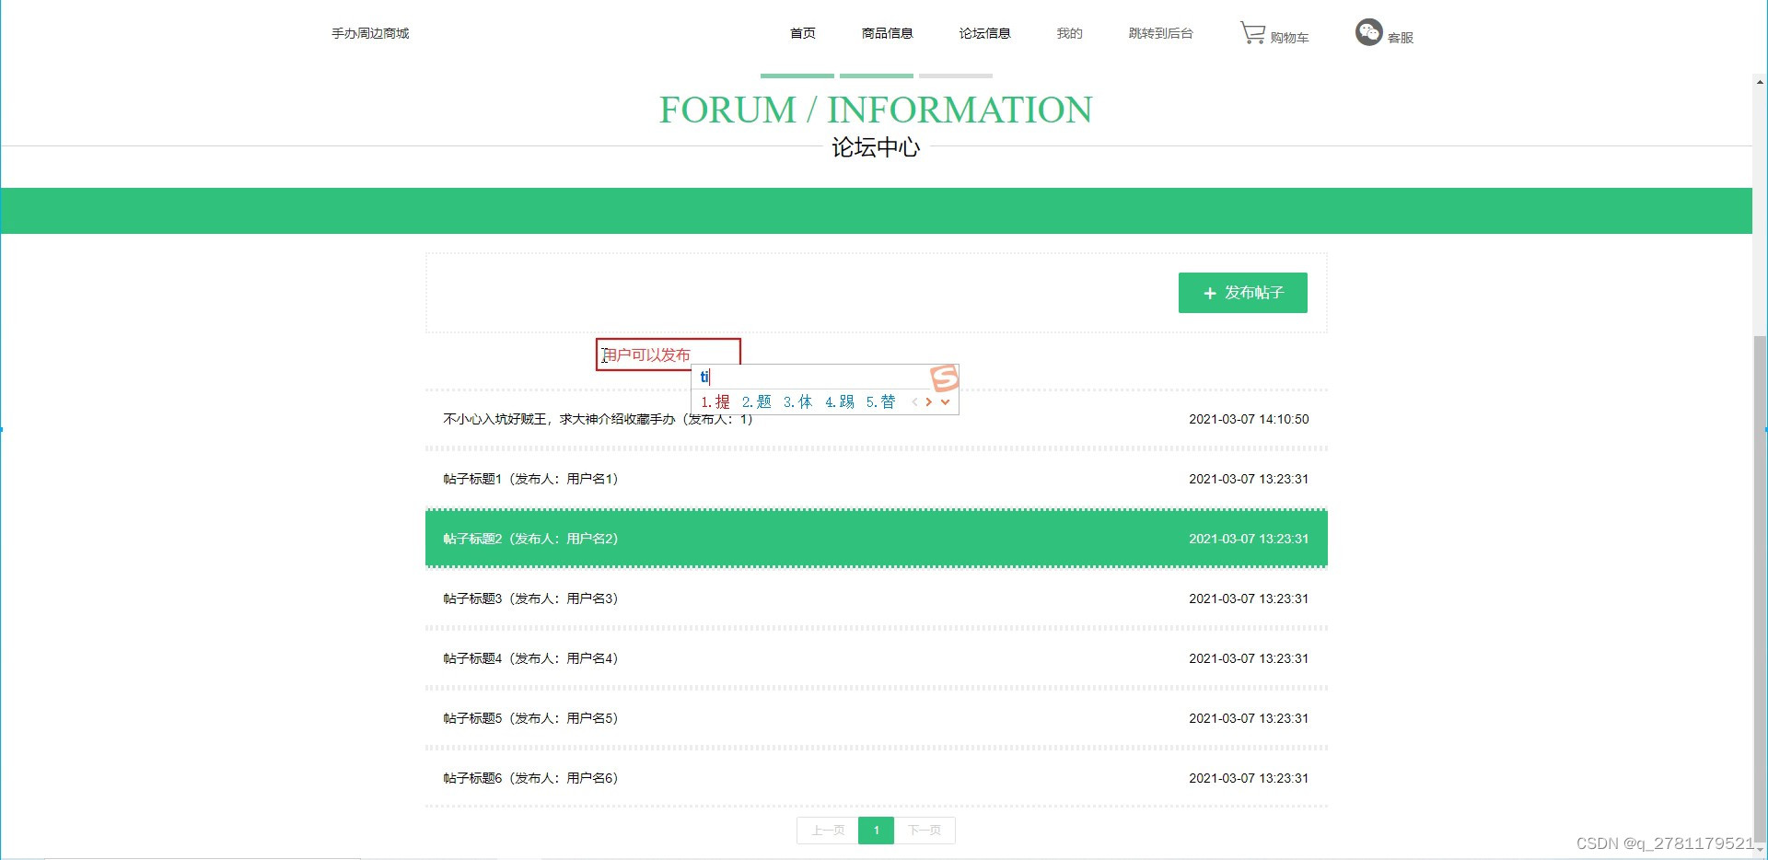This screenshot has width=1768, height=860.
Task: Open post 帖子标题5 by 用户名5
Action: [877, 718]
